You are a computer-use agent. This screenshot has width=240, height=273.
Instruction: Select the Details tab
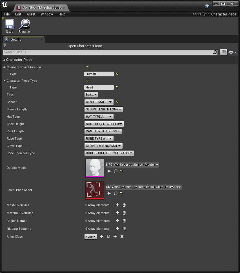(x=24, y=40)
